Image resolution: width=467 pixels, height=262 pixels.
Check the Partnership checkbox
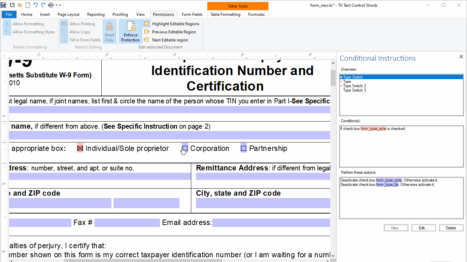(x=244, y=148)
